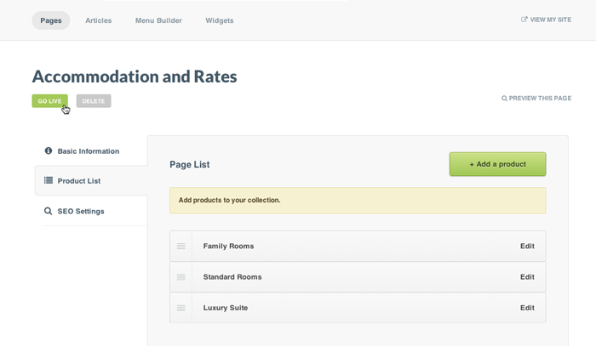The width and height of the screenshot is (596, 346).
Task: Go to Menu Builder
Action: coord(158,20)
